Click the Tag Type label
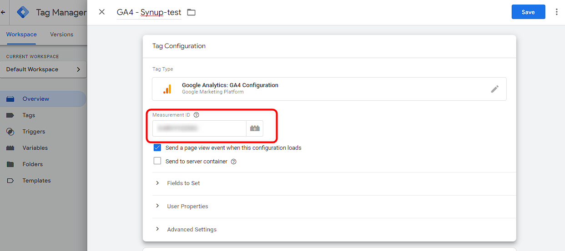The image size is (565, 251). (x=163, y=69)
